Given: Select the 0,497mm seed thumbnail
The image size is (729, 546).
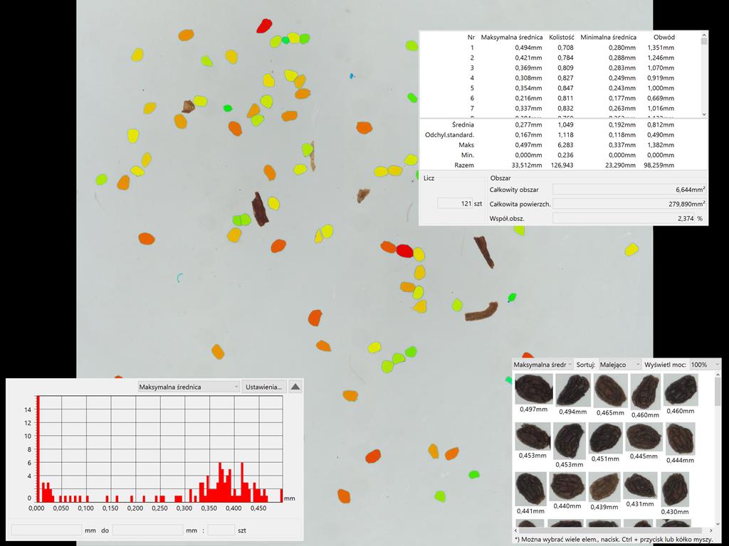Looking at the screenshot, I should pos(533,390).
